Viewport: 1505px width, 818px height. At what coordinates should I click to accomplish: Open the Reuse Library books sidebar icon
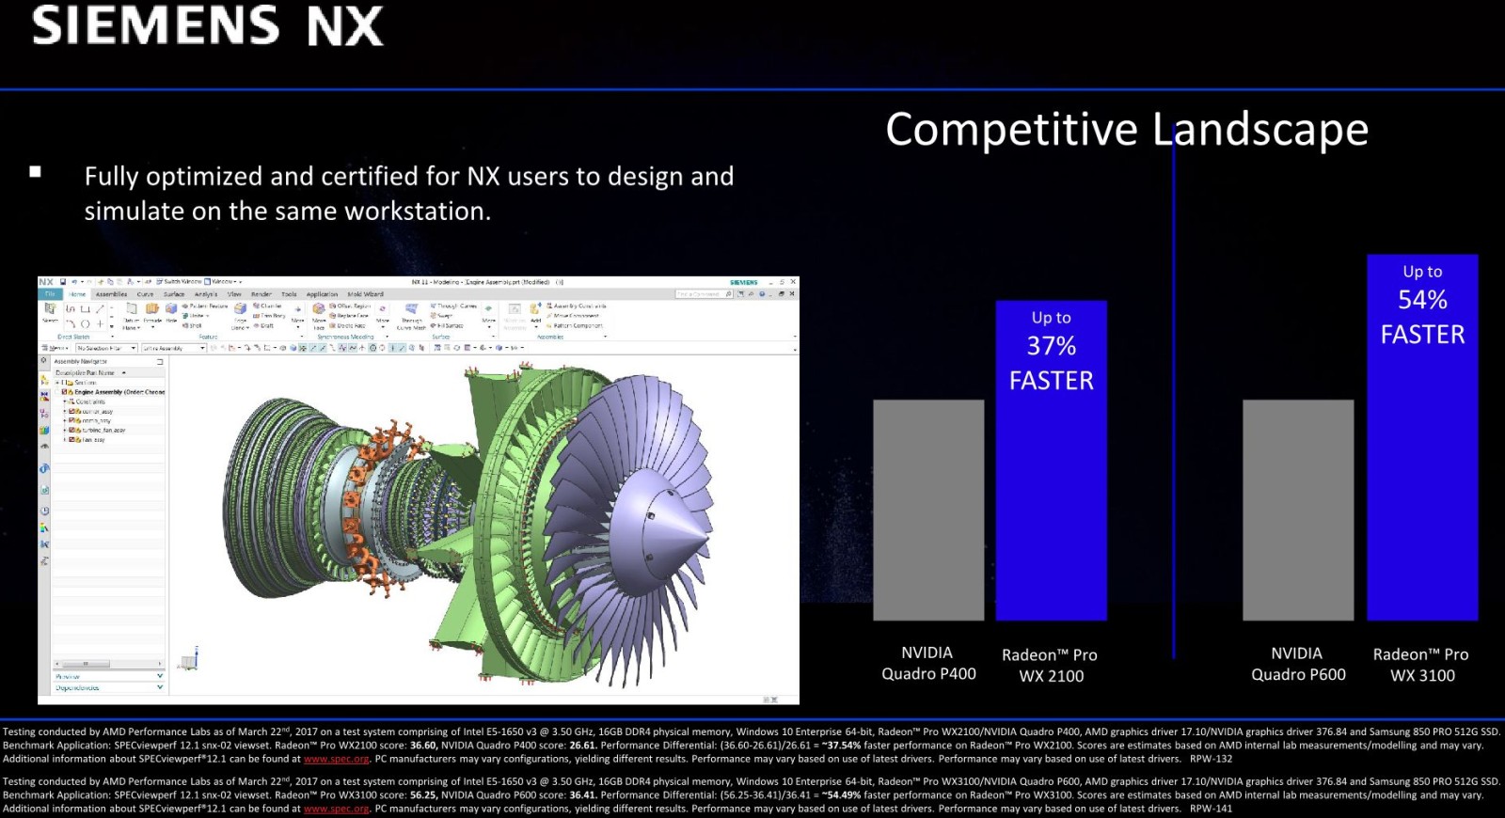click(44, 430)
